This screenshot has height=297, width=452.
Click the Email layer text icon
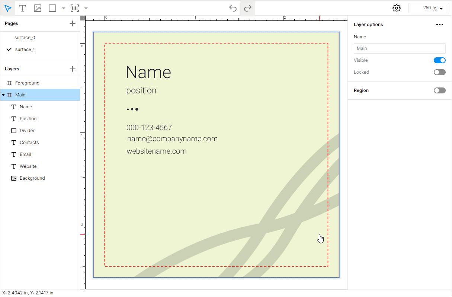click(14, 154)
